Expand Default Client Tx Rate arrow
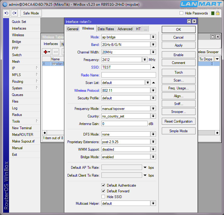 point(145,175)
